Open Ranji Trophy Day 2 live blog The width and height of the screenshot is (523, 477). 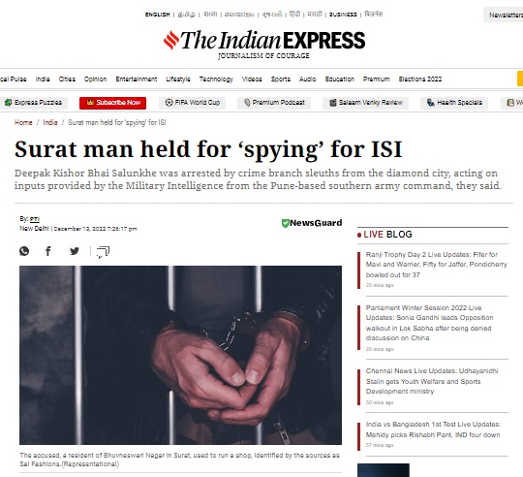tap(436, 265)
